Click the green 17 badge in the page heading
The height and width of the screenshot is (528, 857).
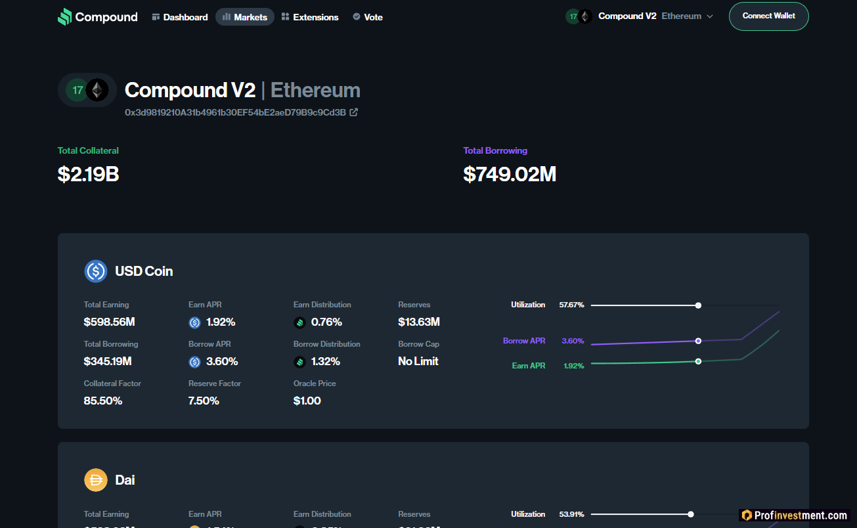77,90
